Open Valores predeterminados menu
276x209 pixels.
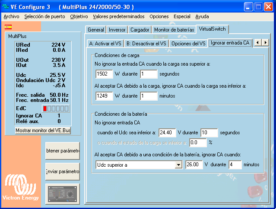(119, 16)
